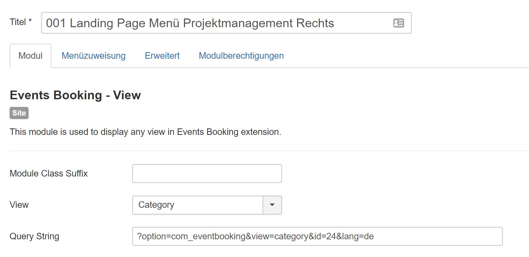Click the contact card icon in title field
Image resolution: width=529 pixels, height=257 pixels.
pyautogui.click(x=398, y=23)
